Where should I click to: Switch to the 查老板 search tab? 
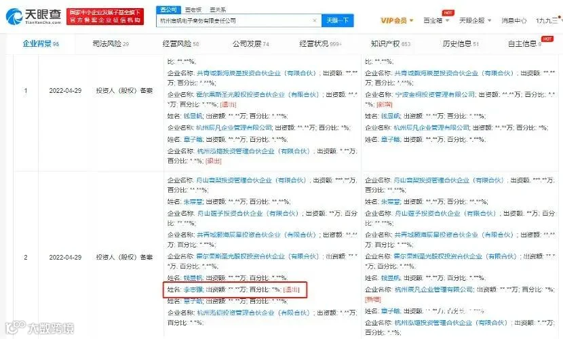pyautogui.click(x=193, y=9)
